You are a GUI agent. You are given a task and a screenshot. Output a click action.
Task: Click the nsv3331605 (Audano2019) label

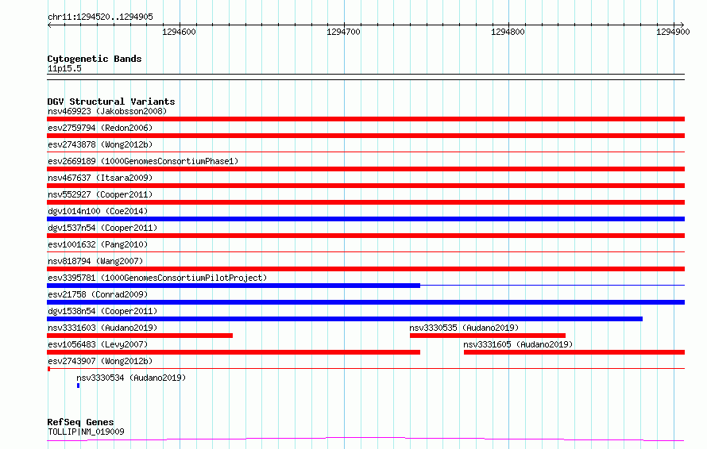(x=518, y=344)
